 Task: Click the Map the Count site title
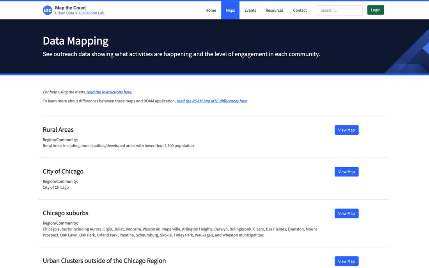pyautogui.click(x=70, y=8)
